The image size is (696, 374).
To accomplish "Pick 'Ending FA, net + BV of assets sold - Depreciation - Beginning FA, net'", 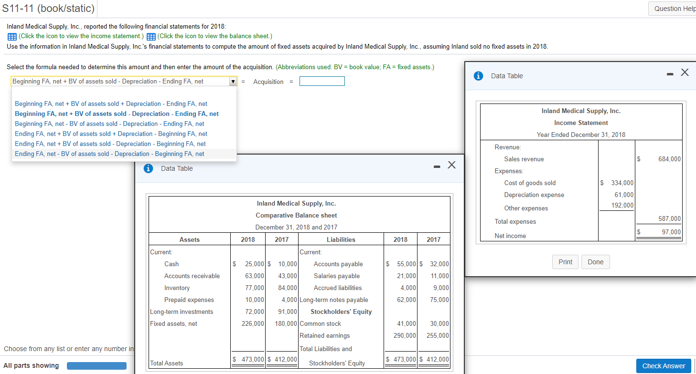I will 110,144.
